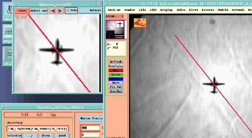Open the Display menu

point(166,10)
